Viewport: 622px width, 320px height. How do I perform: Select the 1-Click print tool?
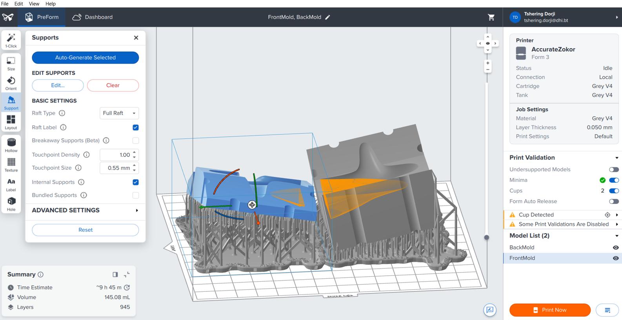tap(11, 40)
